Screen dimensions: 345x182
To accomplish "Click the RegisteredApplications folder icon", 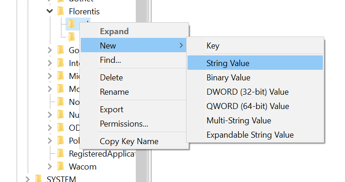I will coord(61,154).
